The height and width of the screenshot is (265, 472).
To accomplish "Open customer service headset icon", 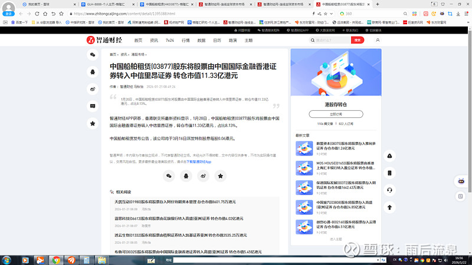I will click(x=389, y=190).
